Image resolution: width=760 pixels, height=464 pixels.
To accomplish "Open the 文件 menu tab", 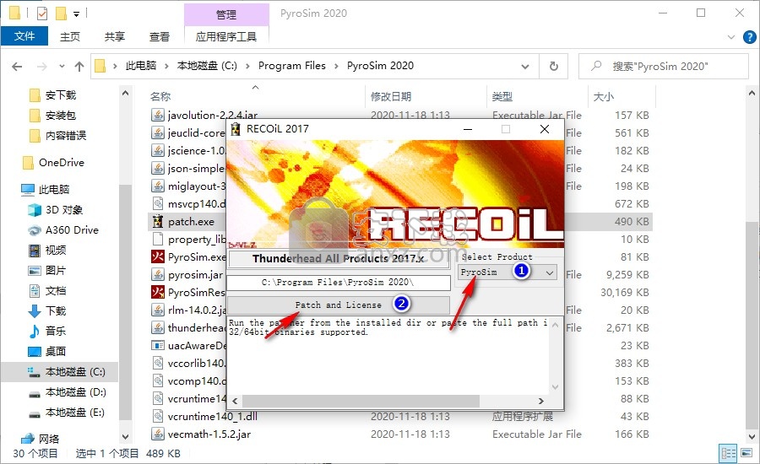I will (x=24, y=36).
